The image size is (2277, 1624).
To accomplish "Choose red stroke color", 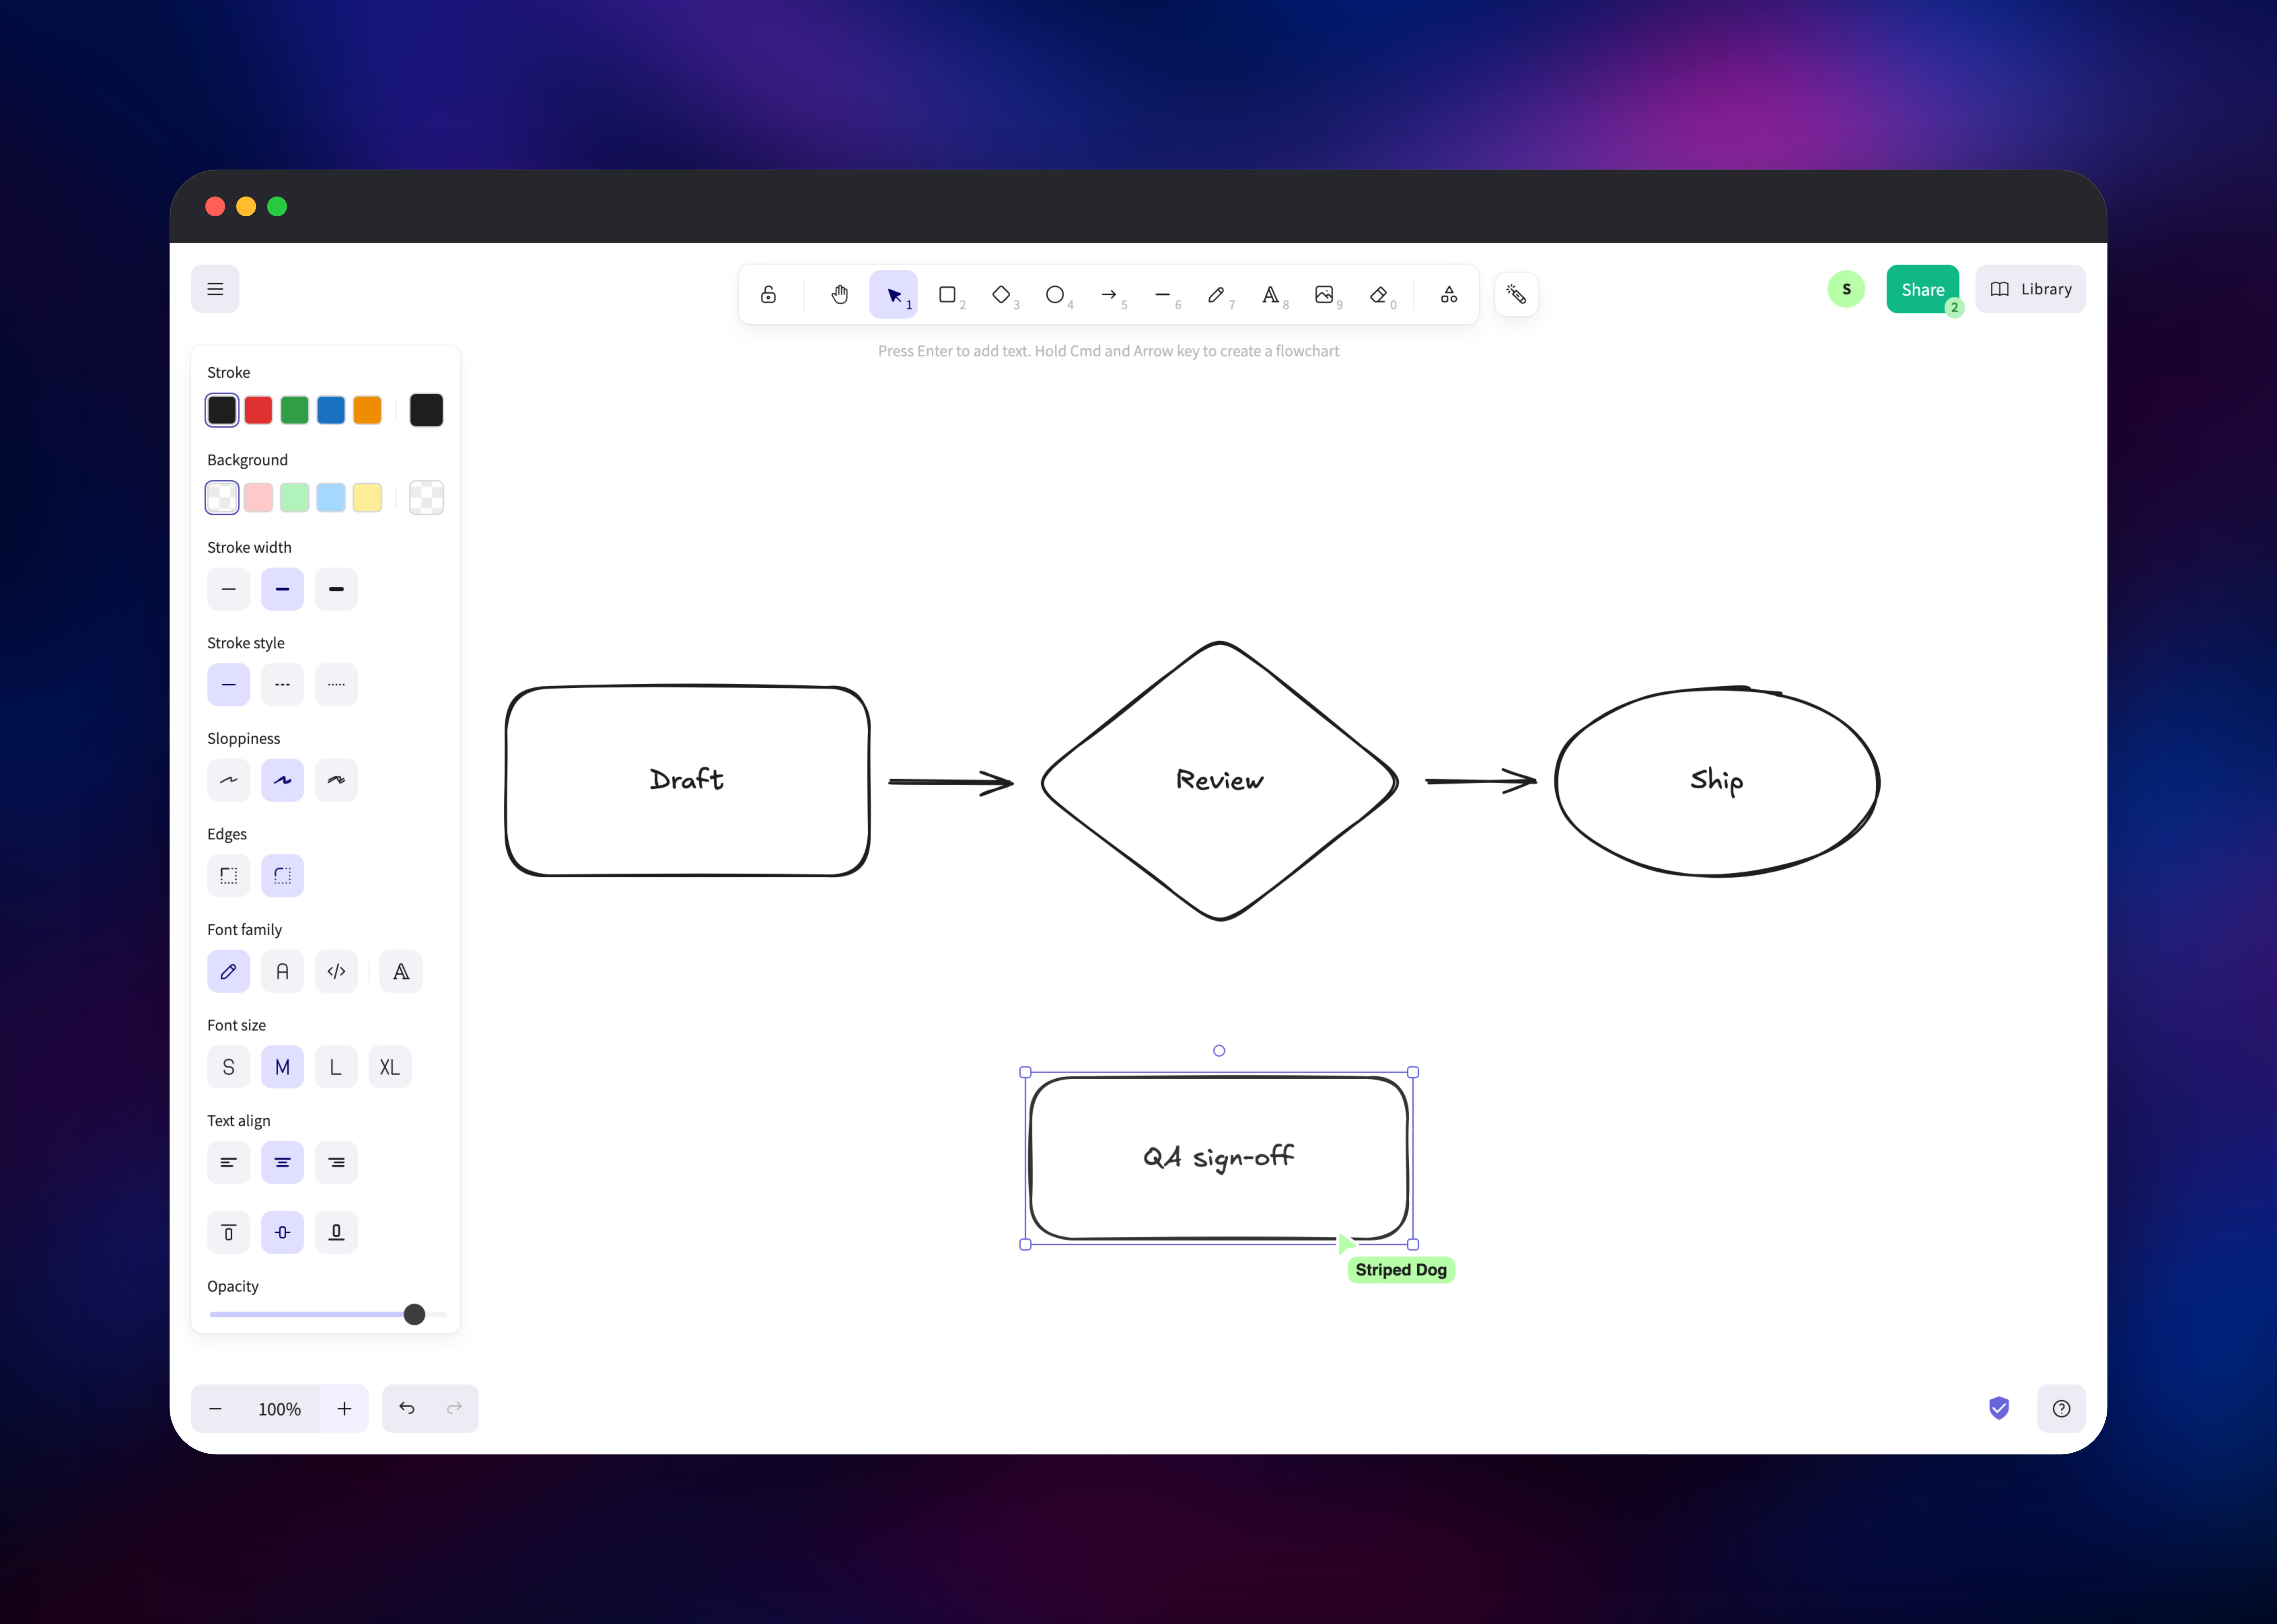I will pos(258,410).
